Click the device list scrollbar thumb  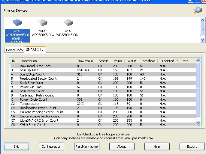[x=202, y=29]
